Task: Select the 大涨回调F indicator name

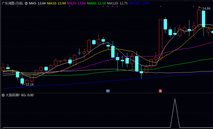Action: [x=13, y=95]
